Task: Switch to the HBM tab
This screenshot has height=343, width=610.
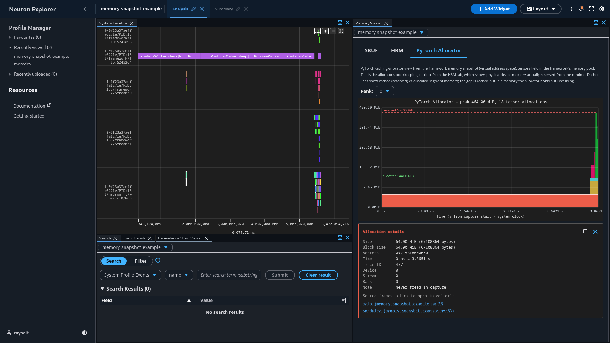Action: 397,50
